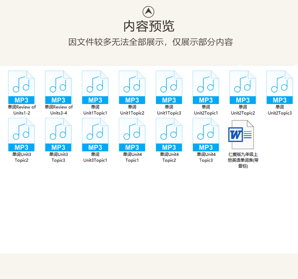298x279 pixels.
Task: Open the 单词Unit4 Topic1 MP3 icon
Action: pyautogui.click(x=132, y=135)
